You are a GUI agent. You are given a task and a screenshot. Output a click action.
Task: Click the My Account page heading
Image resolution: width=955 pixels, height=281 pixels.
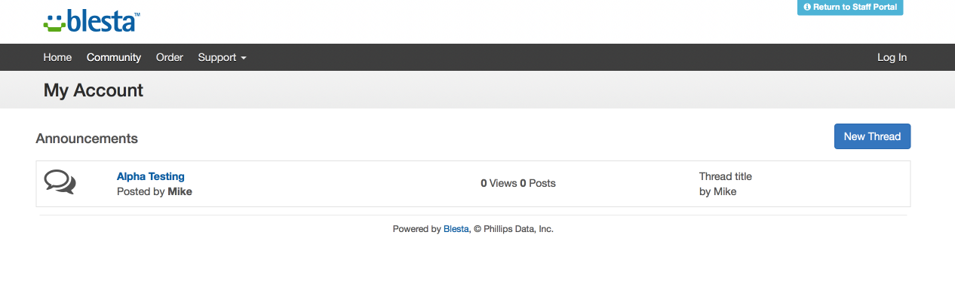[94, 90]
